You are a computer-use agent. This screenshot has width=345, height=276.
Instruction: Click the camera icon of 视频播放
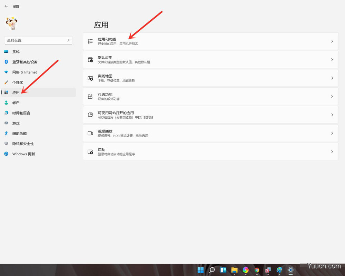90,133
